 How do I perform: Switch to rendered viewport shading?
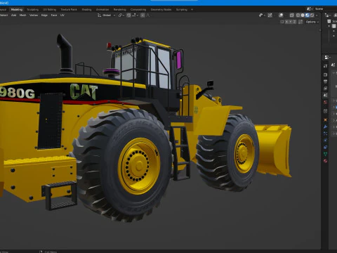[312, 15]
